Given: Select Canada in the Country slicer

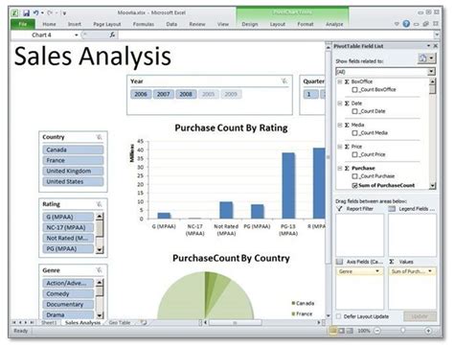Looking at the screenshot, I should tap(73, 150).
